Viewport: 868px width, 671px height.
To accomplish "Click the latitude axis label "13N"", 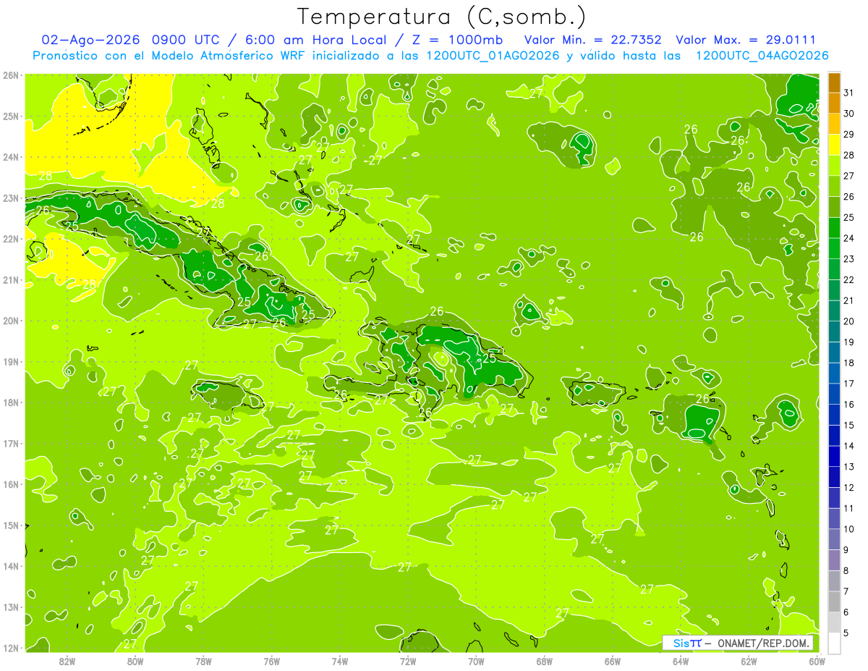I will pos(11,607).
